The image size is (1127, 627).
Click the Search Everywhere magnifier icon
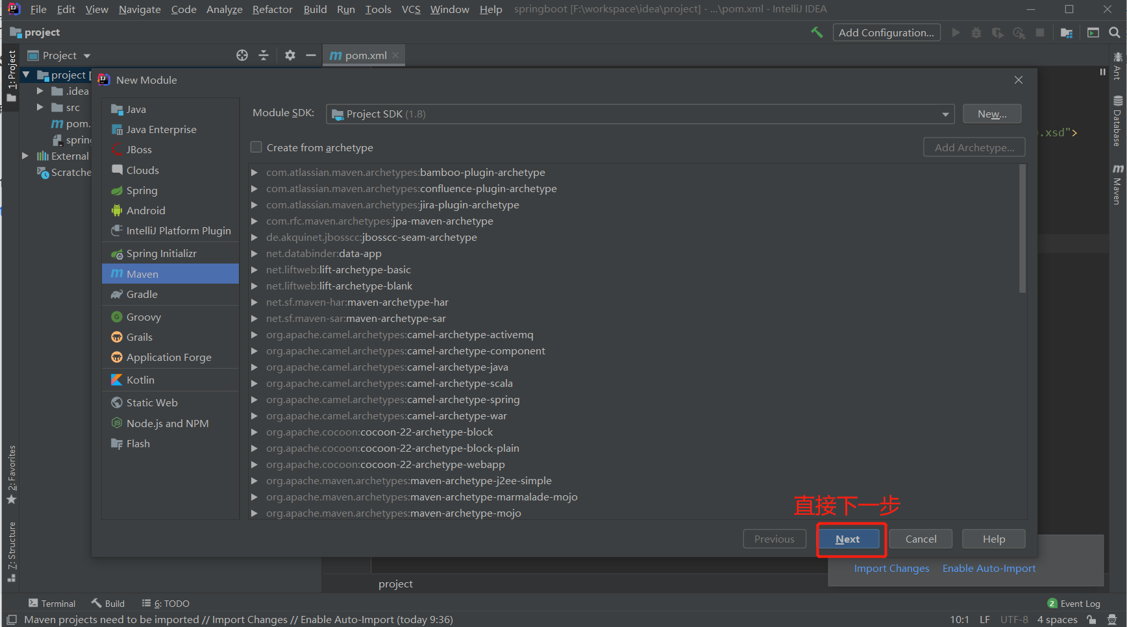tap(1114, 32)
